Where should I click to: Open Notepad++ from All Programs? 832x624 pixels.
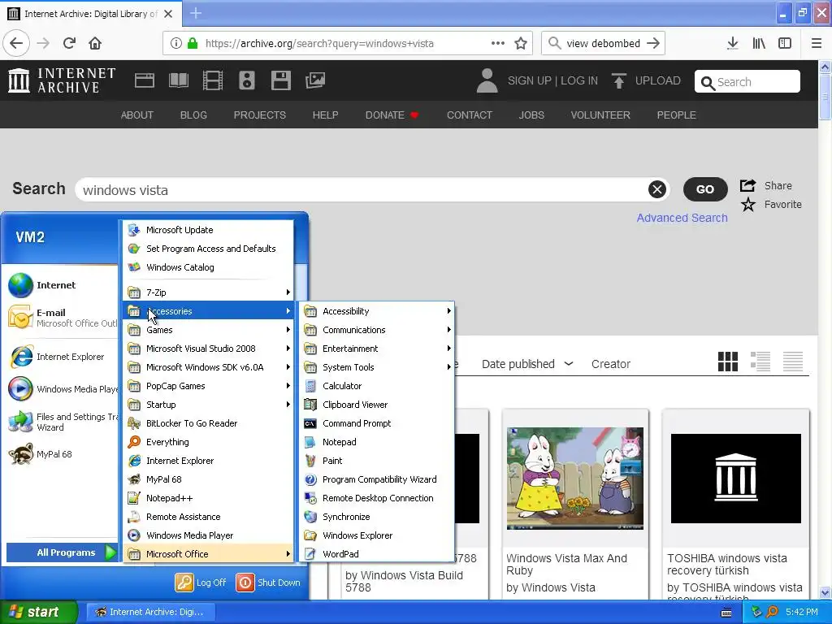208,498
